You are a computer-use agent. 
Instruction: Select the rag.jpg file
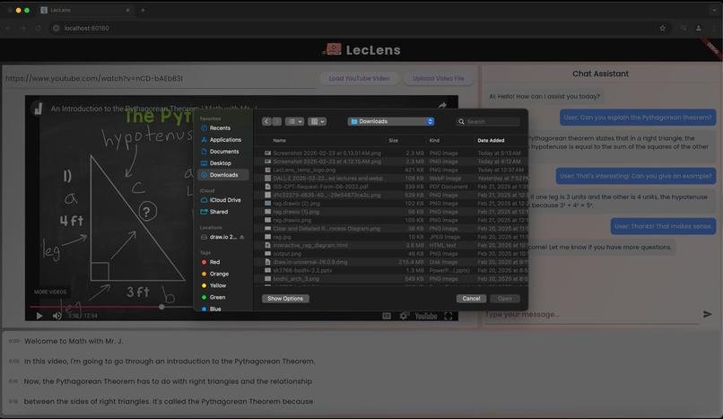(390, 237)
